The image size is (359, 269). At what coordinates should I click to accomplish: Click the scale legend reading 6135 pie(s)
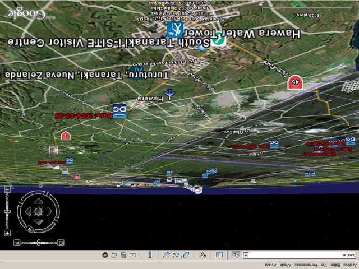click(307, 15)
